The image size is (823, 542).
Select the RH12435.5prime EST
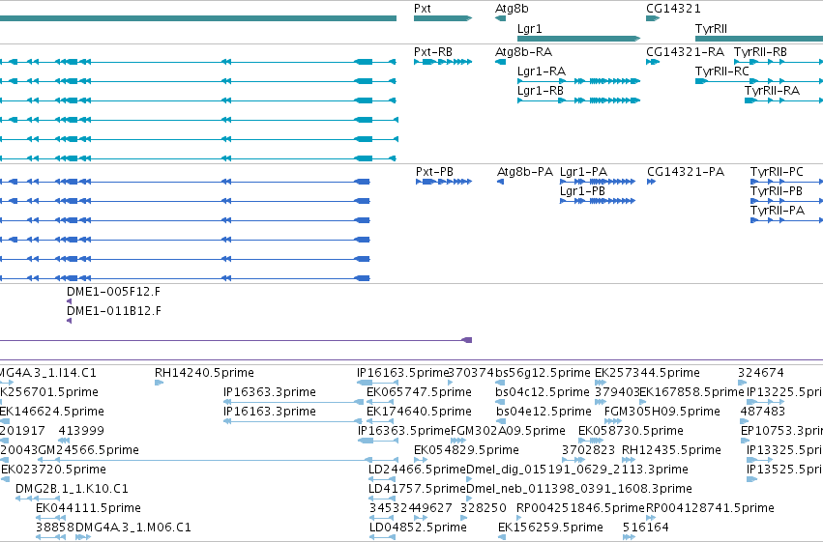629,460
